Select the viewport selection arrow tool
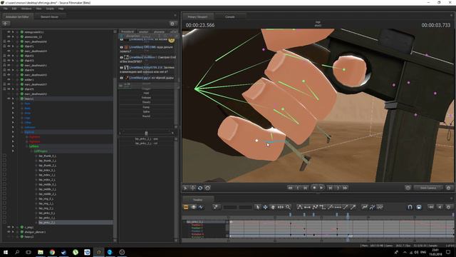Viewport: 456px width, 257px height. coord(185,188)
